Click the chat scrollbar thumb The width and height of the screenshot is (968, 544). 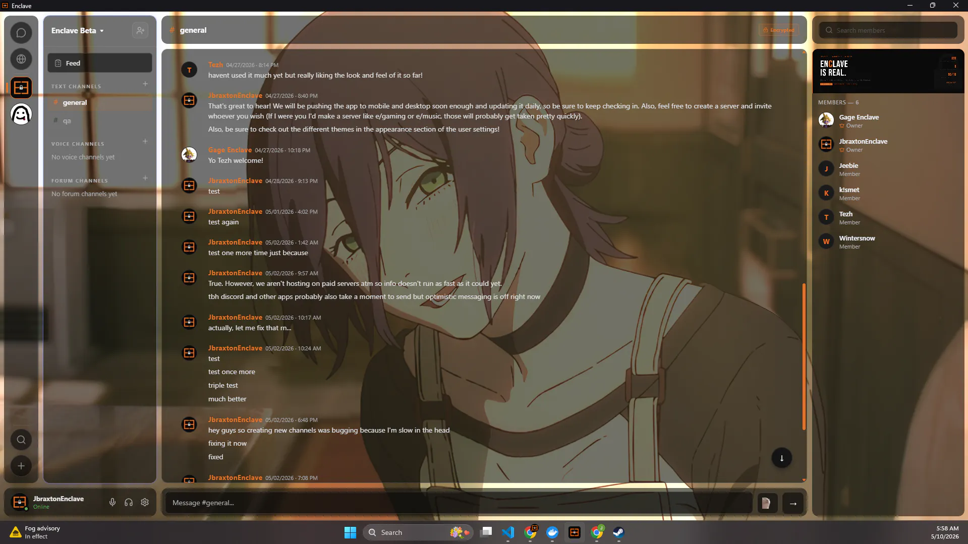tap(804, 356)
